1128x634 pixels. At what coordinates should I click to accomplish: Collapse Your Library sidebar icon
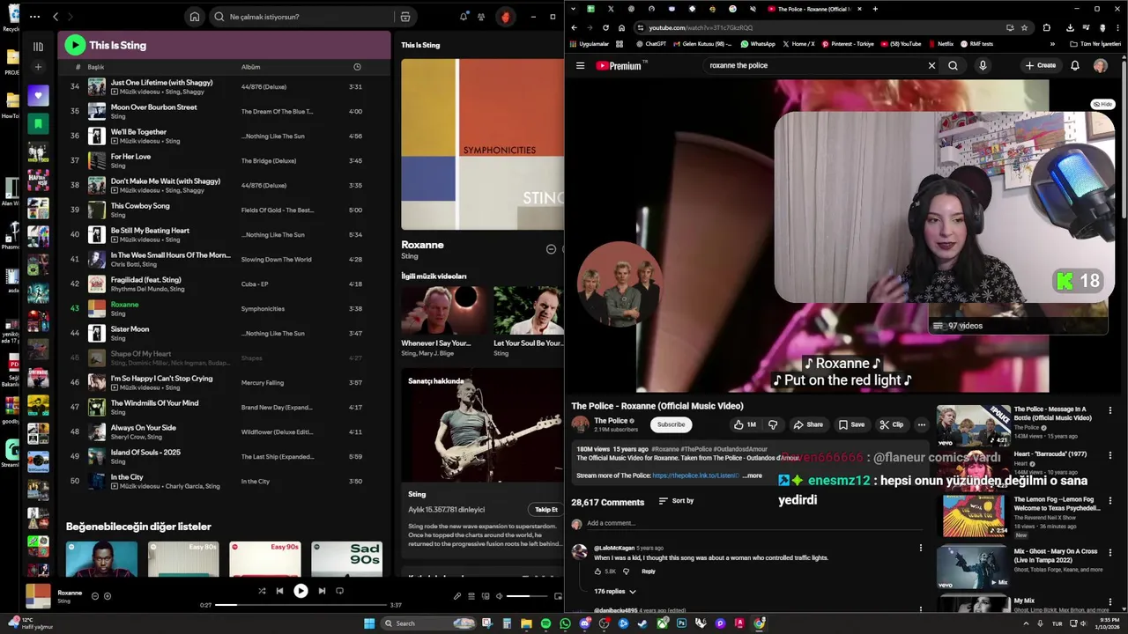click(38, 47)
